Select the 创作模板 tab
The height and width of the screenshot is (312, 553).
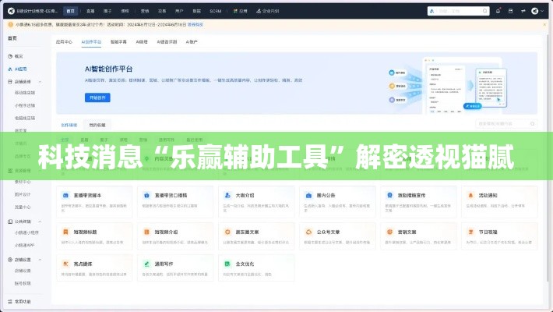pyautogui.click(x=69, y=125)
